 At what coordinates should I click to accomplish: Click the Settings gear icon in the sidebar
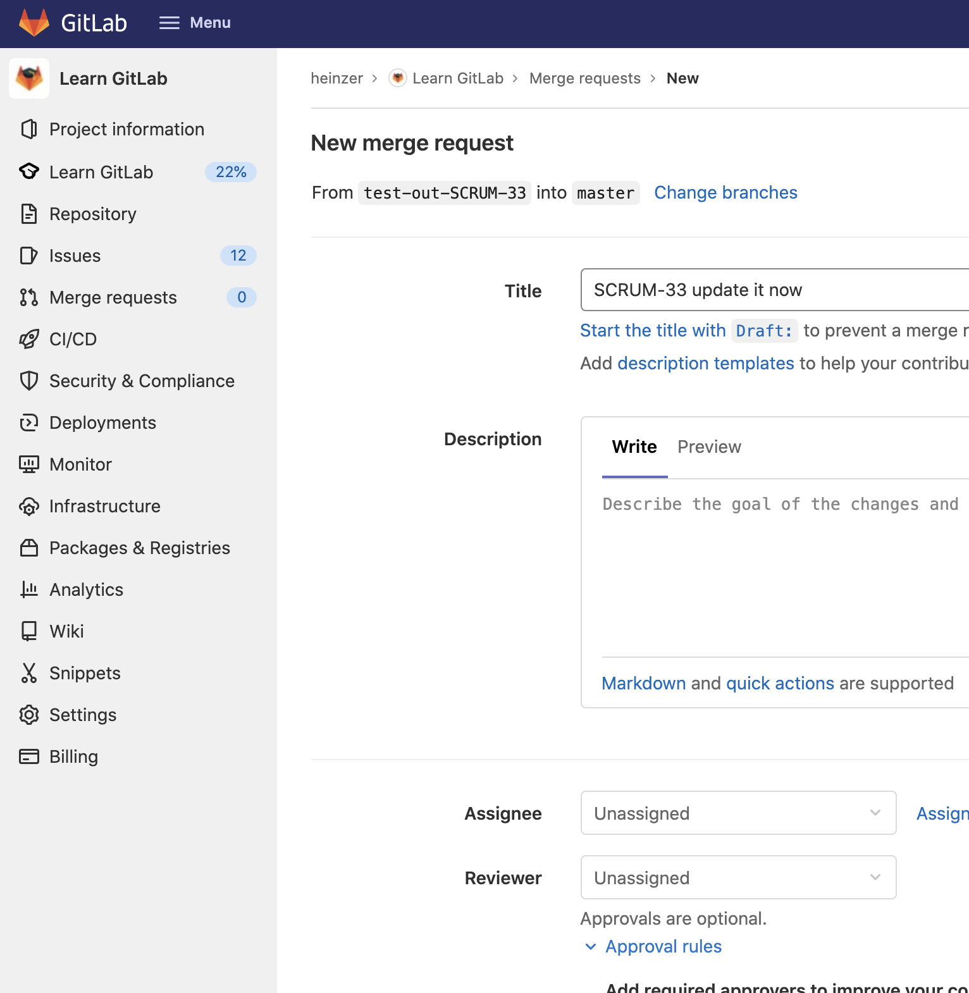coord(28,715)
